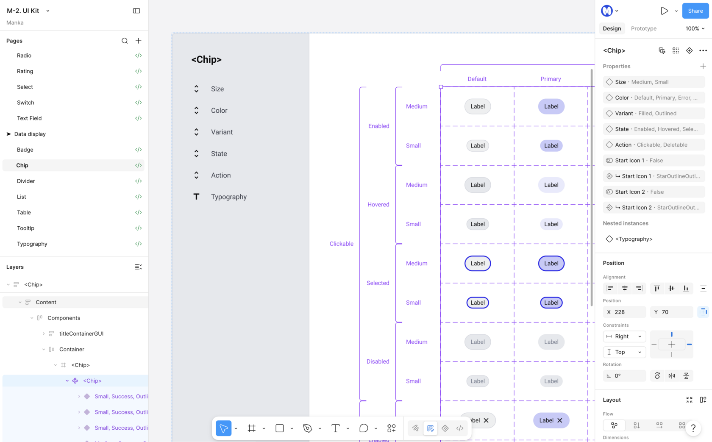Screen dimensions: 712x442
Task: Open the more options ellipsis beside <Chip> header
Action: pyautogui.click(x=703, y=51)
